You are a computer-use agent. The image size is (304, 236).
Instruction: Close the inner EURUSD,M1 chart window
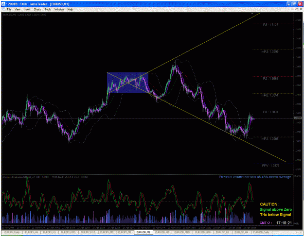(x=301, y=9)
